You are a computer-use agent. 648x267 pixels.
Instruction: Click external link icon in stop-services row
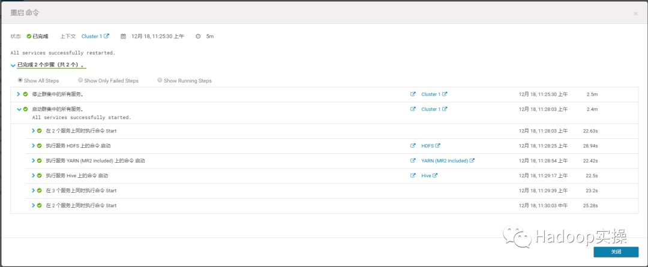413,94
